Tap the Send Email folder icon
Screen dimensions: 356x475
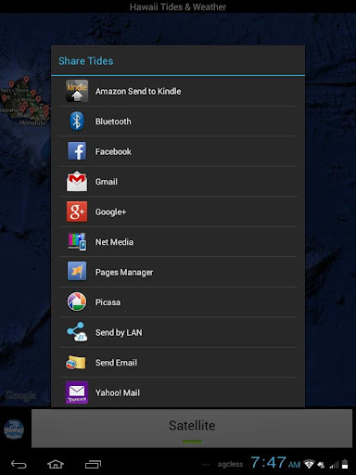[76, 362]
